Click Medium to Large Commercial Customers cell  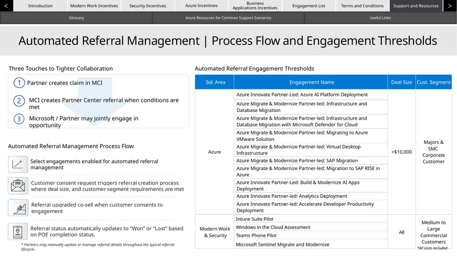tap(434, 232)
